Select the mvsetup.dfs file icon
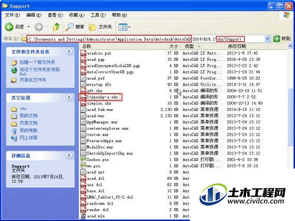295x221 pixels. tap(83, 84)
